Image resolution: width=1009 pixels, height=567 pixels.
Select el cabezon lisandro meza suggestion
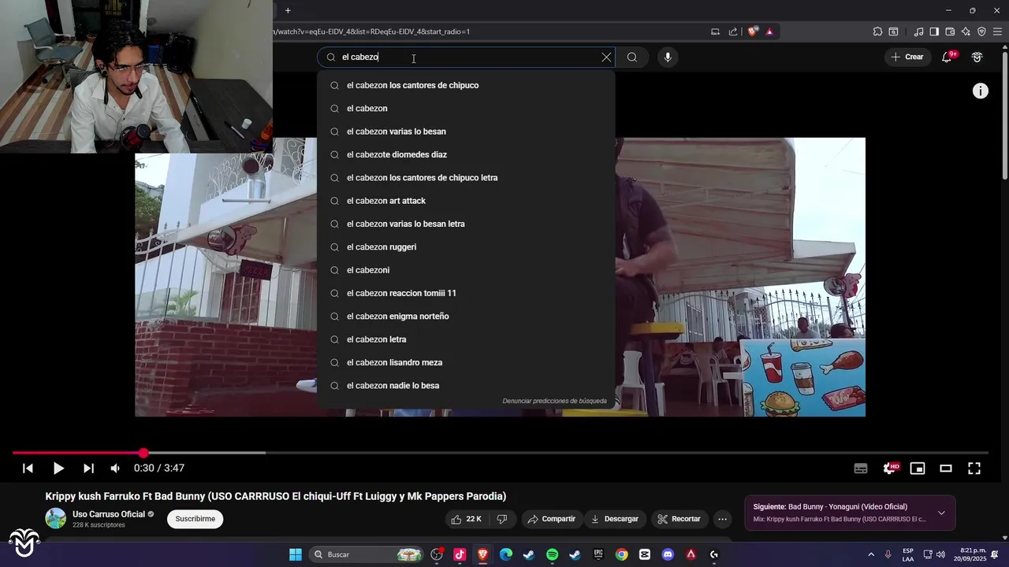pos(466,362)
